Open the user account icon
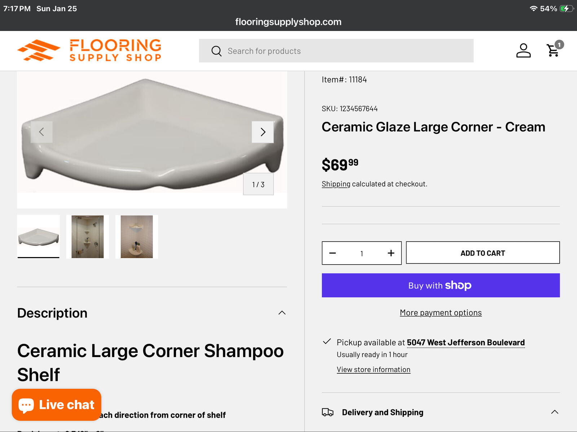The width and height of the screenshot is (577, 432). point(523,50)
